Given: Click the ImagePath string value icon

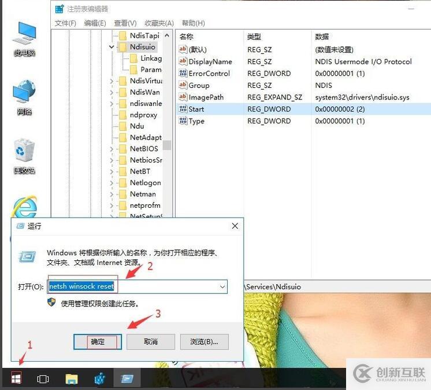Looking at the screenshot, I should 183,97.
